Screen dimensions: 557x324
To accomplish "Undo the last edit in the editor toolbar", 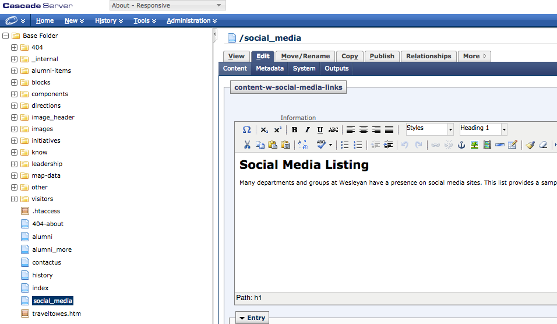I will (405, 145).
